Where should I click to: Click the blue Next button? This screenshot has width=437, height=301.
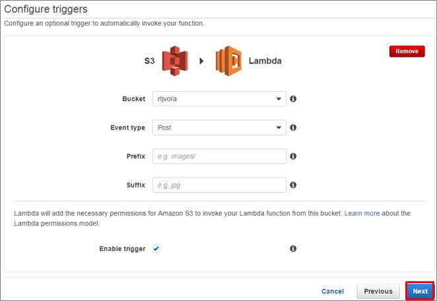tap(420, 291)
